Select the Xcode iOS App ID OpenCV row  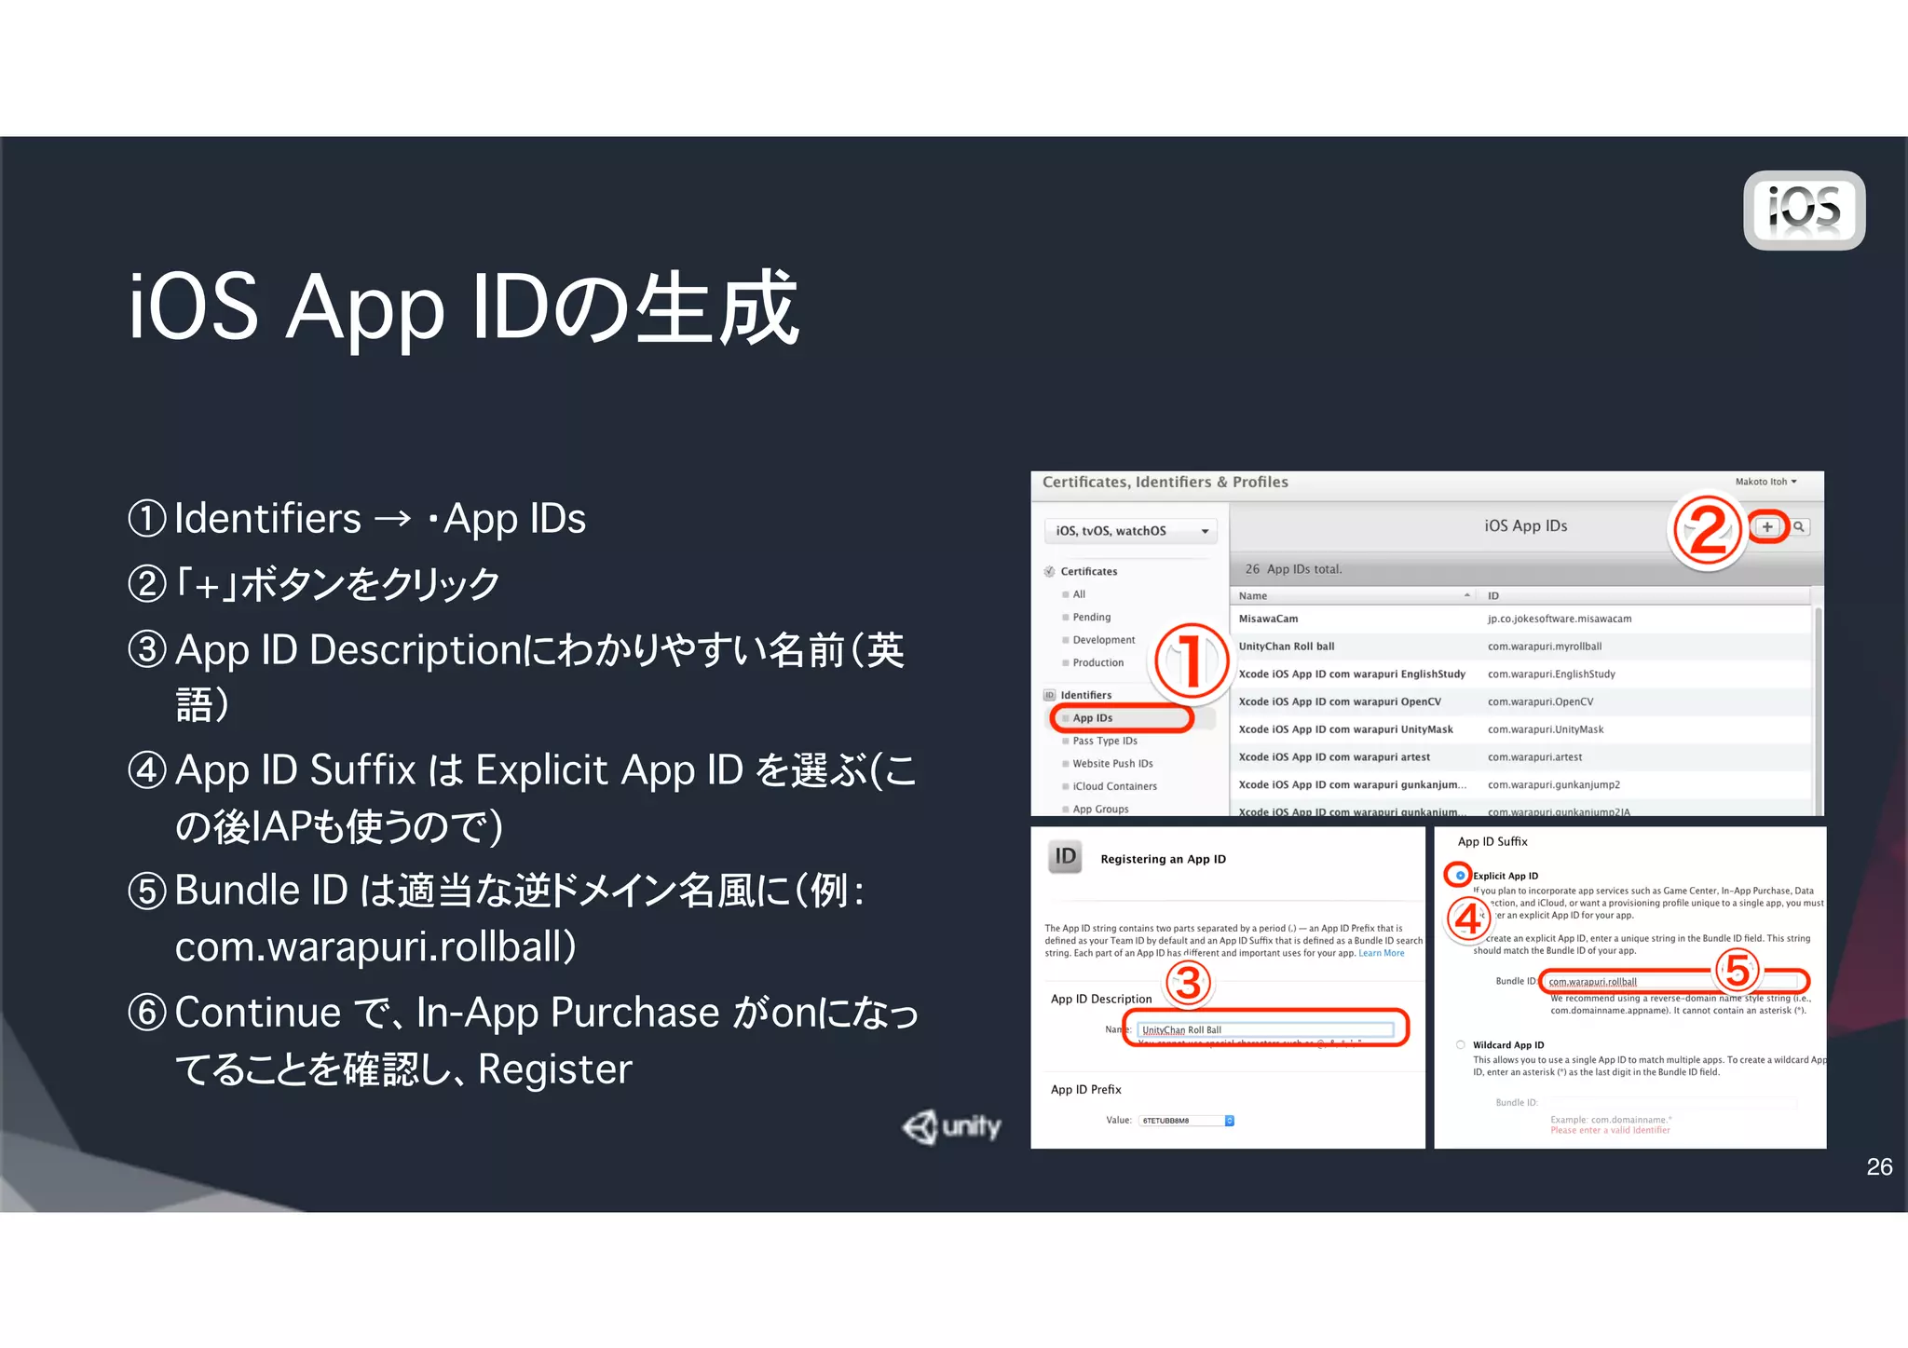pyautogui.click(x=1520, y=702)
